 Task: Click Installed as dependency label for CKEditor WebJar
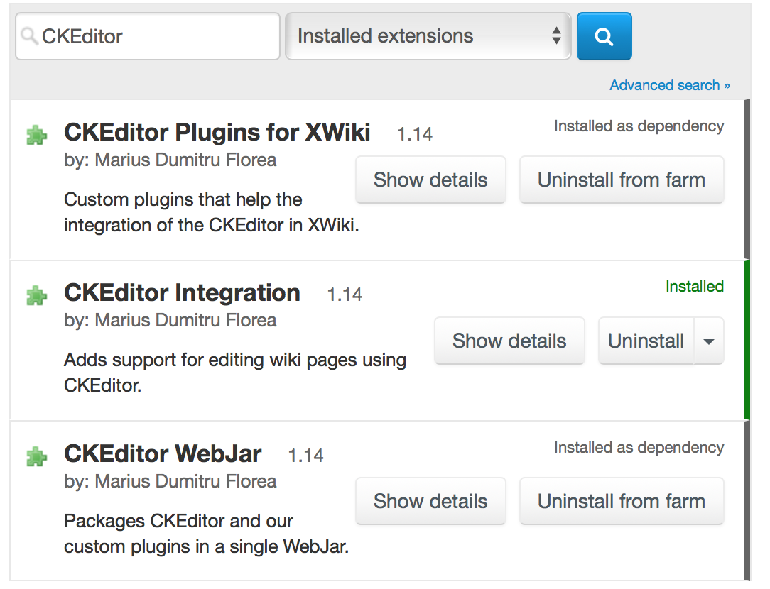tap(639, 447)
